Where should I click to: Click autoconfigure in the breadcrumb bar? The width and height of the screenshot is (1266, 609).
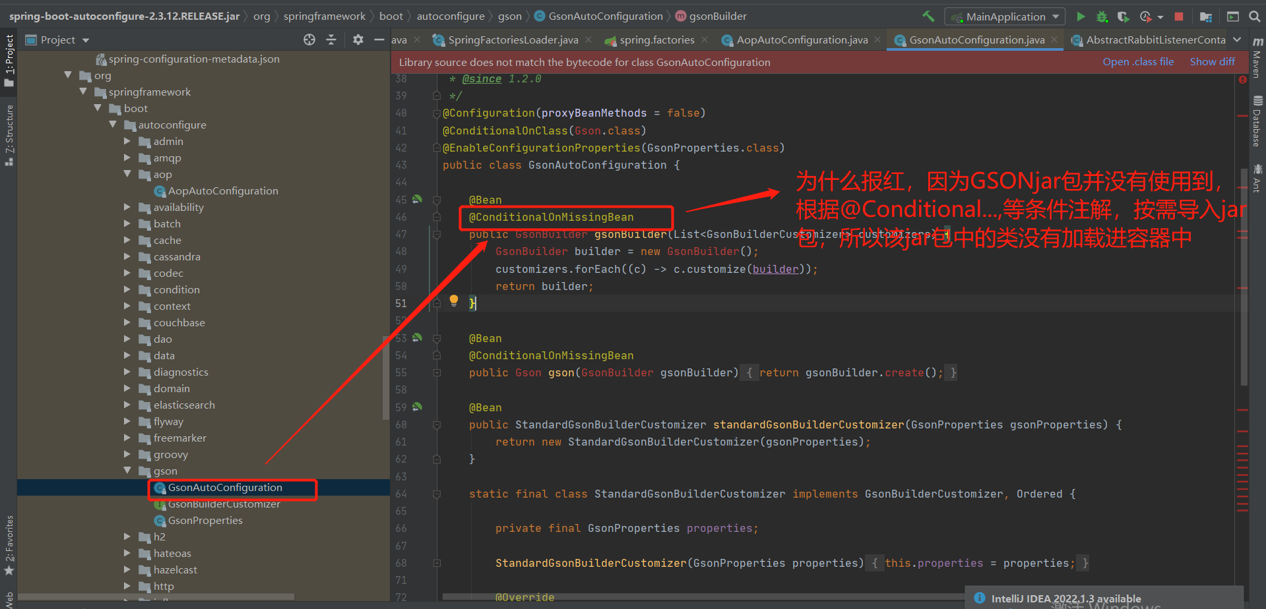click(450, 16)
